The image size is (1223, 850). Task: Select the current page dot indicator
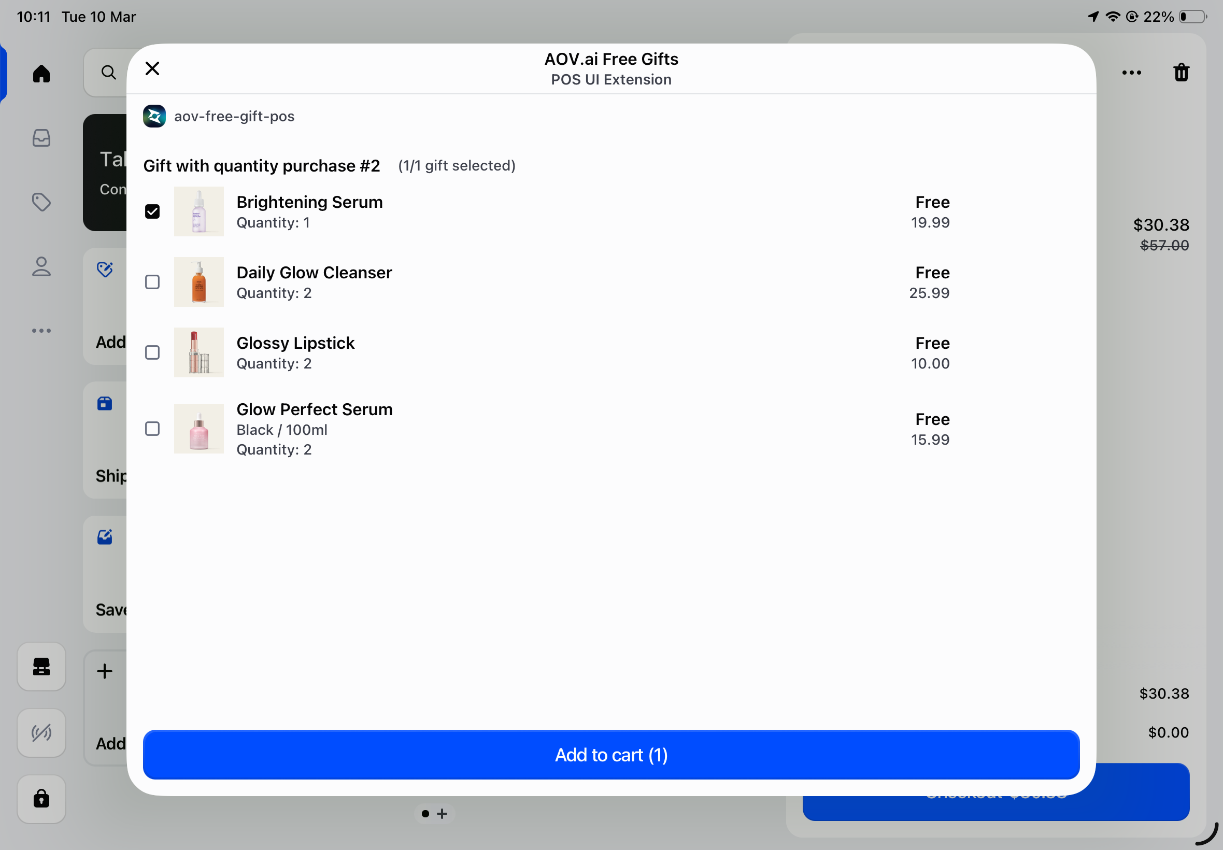click(x=425, y=814)
